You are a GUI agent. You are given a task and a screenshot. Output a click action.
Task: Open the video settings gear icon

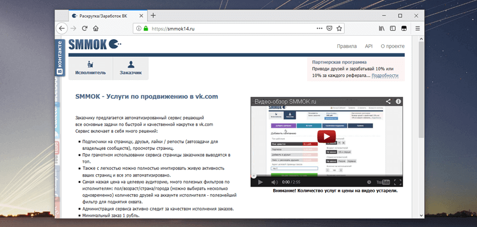tap(369, 182)
